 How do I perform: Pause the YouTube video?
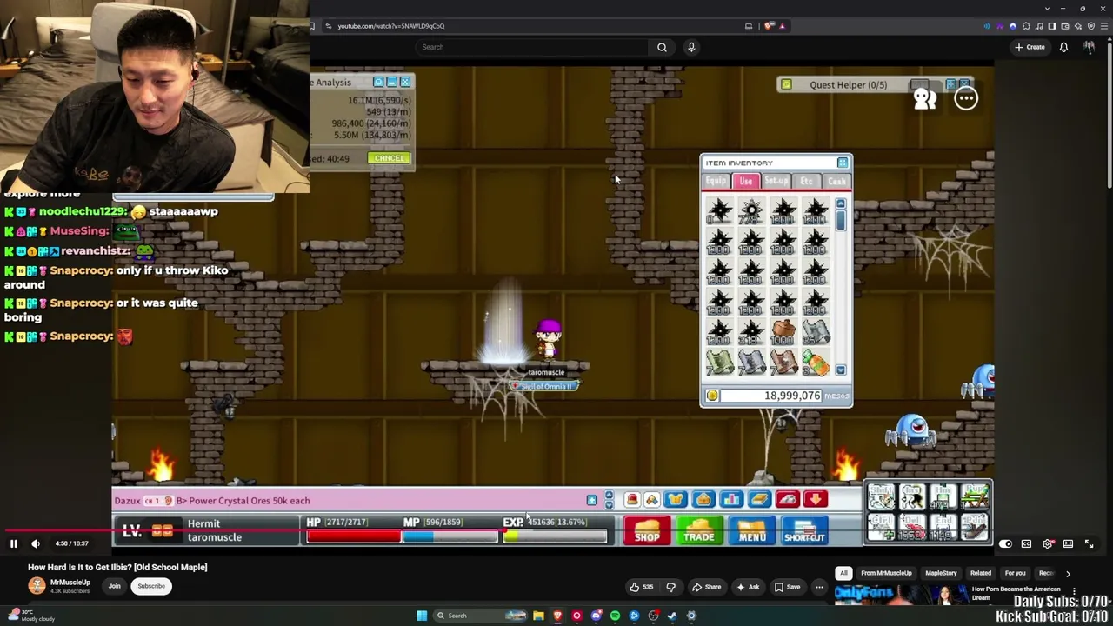[x=14, y=543]
